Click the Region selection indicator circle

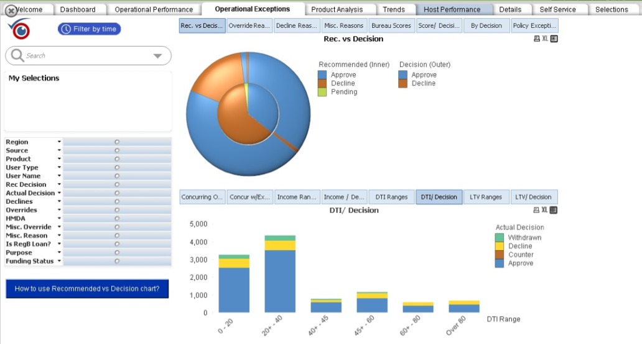click(x=117, y=142)
